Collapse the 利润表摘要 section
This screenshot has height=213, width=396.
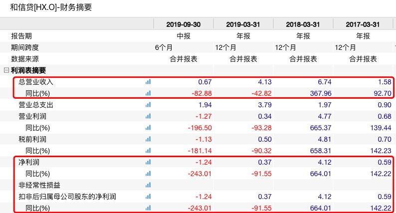tap(6, 70)
